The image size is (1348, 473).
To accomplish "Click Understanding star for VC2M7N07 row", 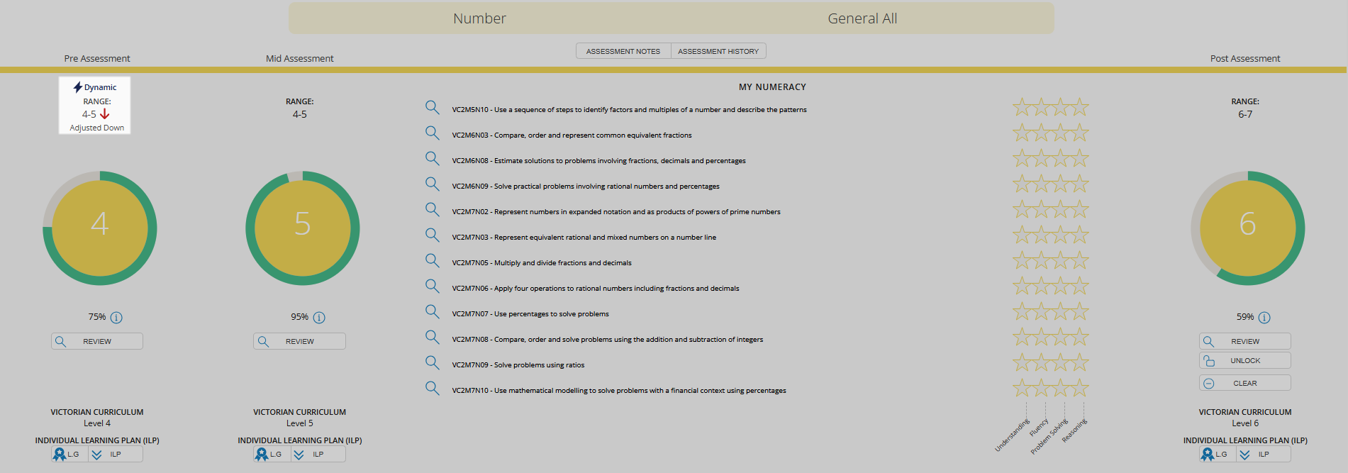I will pos(1022,311).
